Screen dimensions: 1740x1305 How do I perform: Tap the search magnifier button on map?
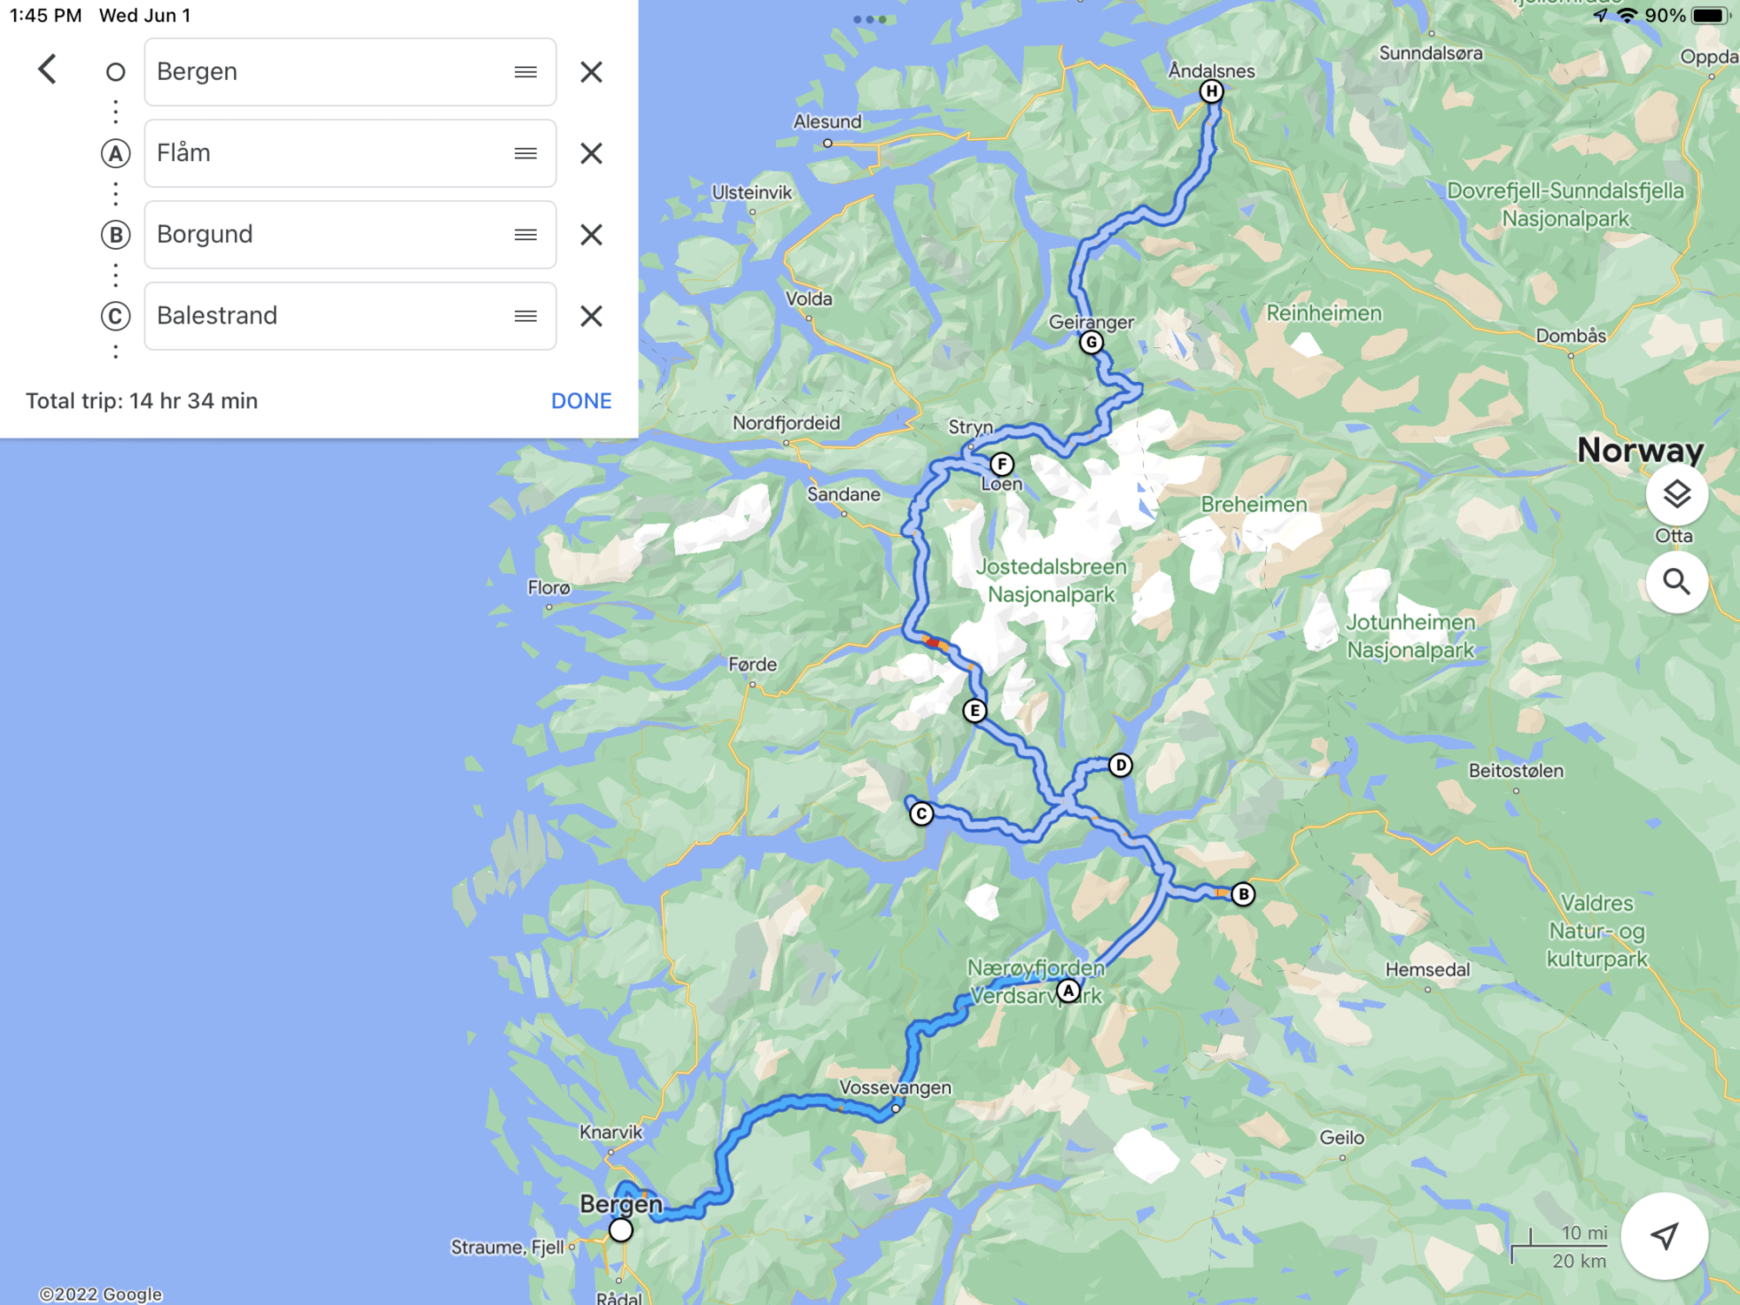click(1676, 581)
